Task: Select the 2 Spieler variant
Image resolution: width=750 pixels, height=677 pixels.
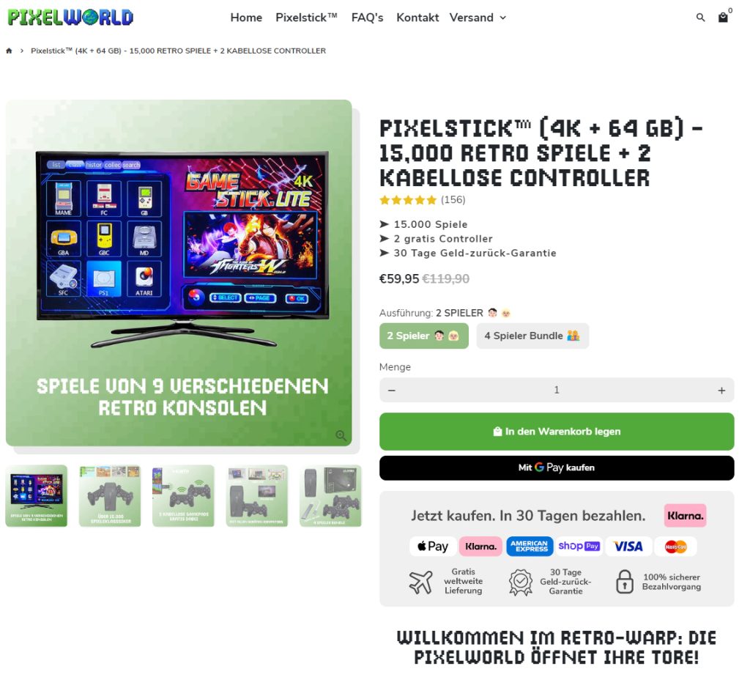Action: (424, 336)
